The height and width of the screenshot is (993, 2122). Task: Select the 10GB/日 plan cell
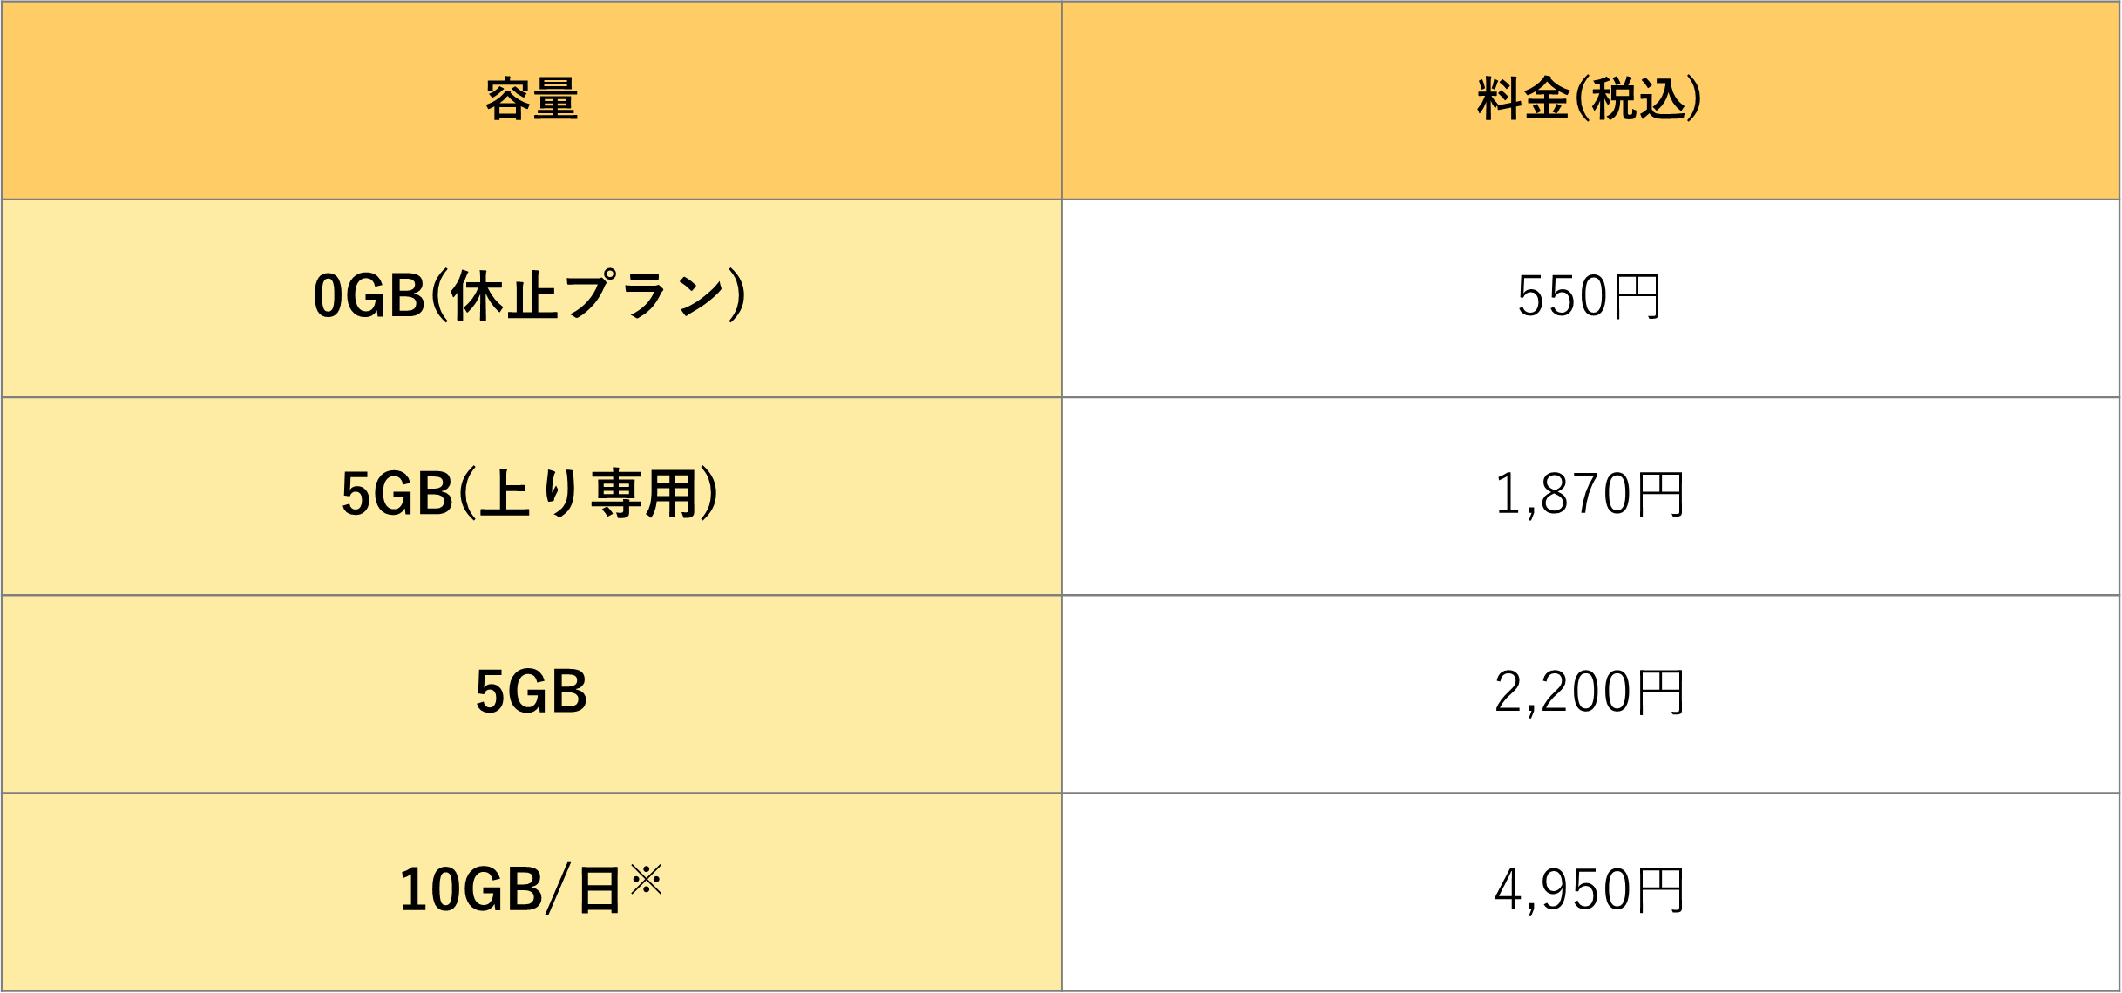[529, 890]
